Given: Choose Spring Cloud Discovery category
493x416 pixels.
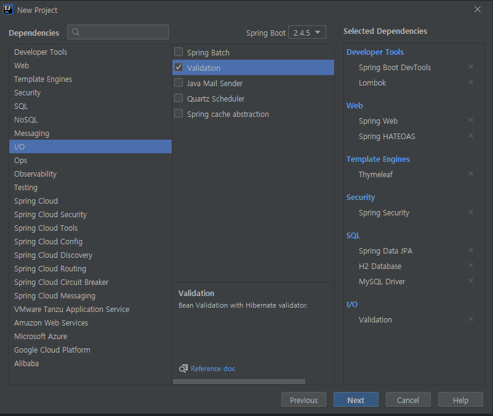Looking at the screenshot, I should [x=90, y=255].
